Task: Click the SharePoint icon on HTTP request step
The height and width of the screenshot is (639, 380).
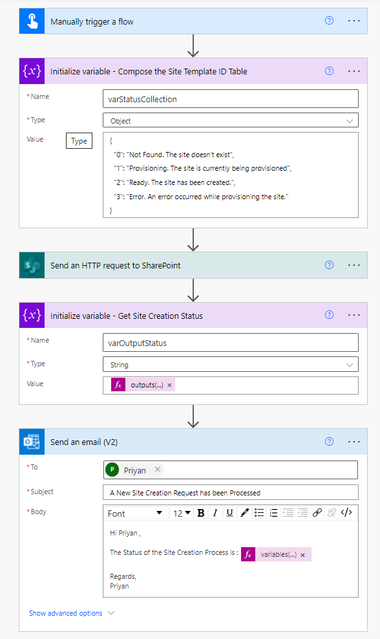Action: (32, 265)
